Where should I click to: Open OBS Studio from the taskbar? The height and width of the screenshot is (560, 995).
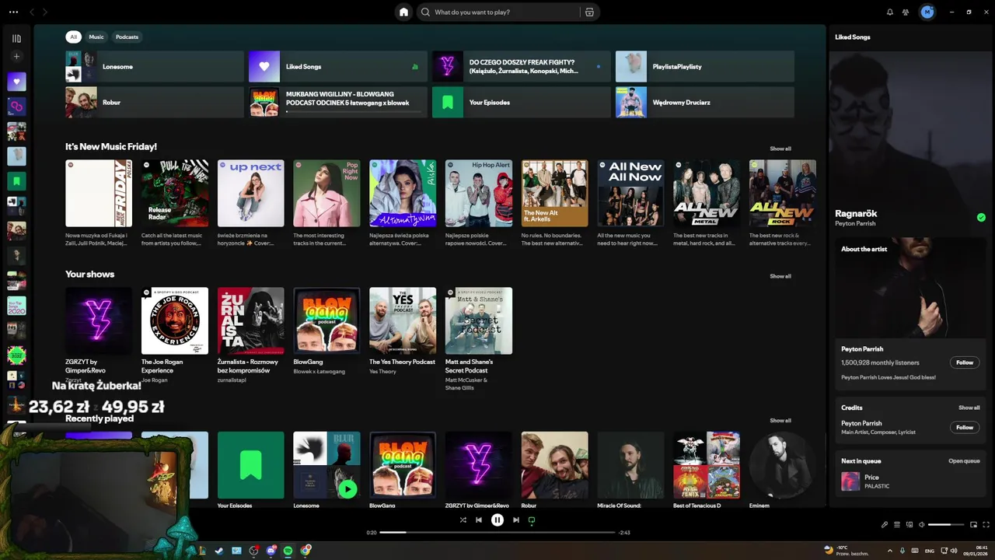[253, 551]
